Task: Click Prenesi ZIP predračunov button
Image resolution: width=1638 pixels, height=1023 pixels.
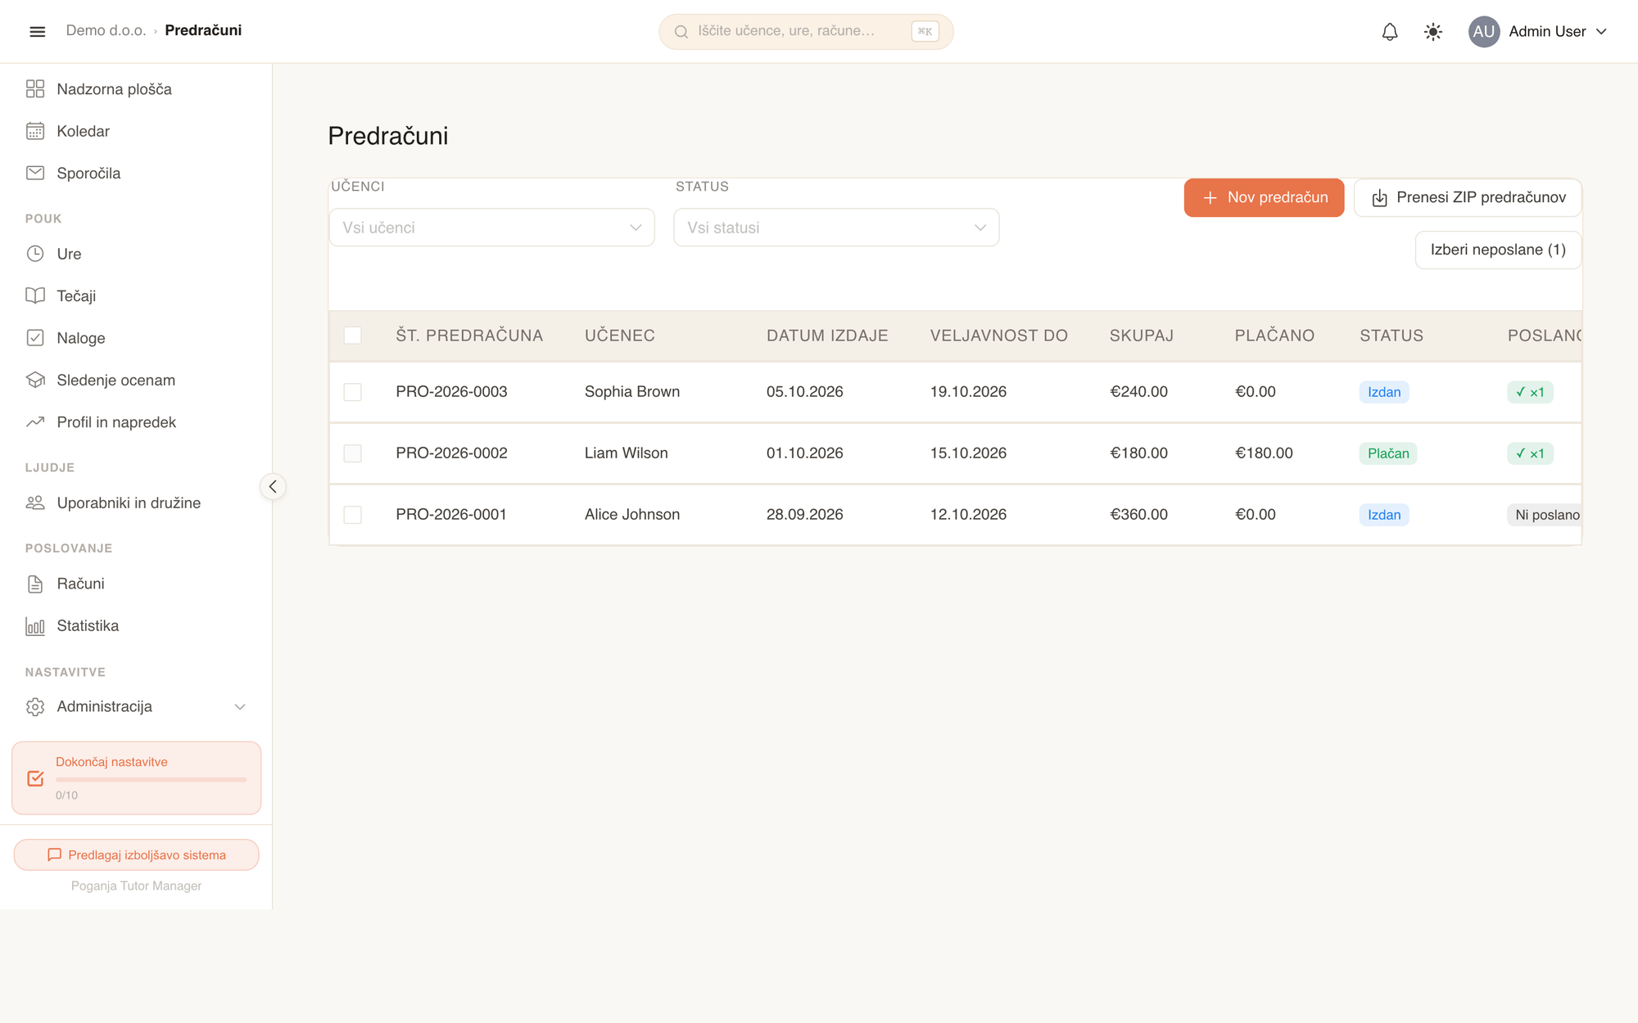Action: pyautogui.click(x=1468, y=197)
